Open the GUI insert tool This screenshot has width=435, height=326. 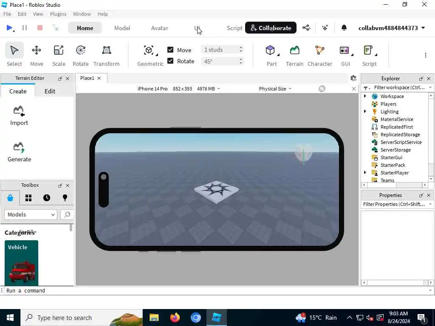(x=346, y=55)
